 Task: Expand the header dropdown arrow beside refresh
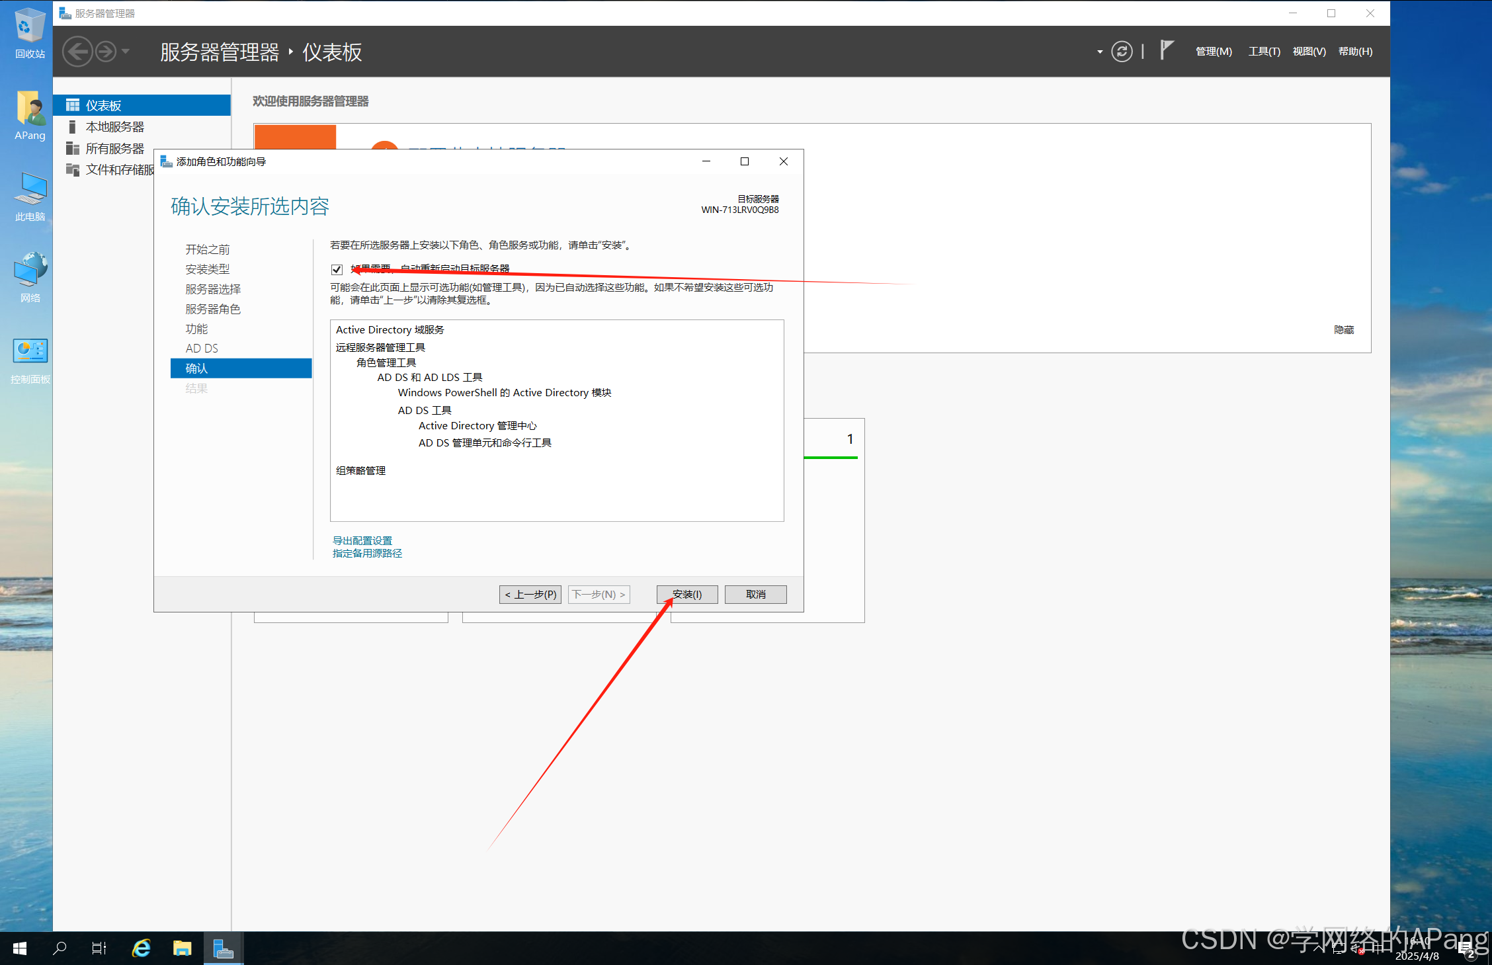[1100, 52]
